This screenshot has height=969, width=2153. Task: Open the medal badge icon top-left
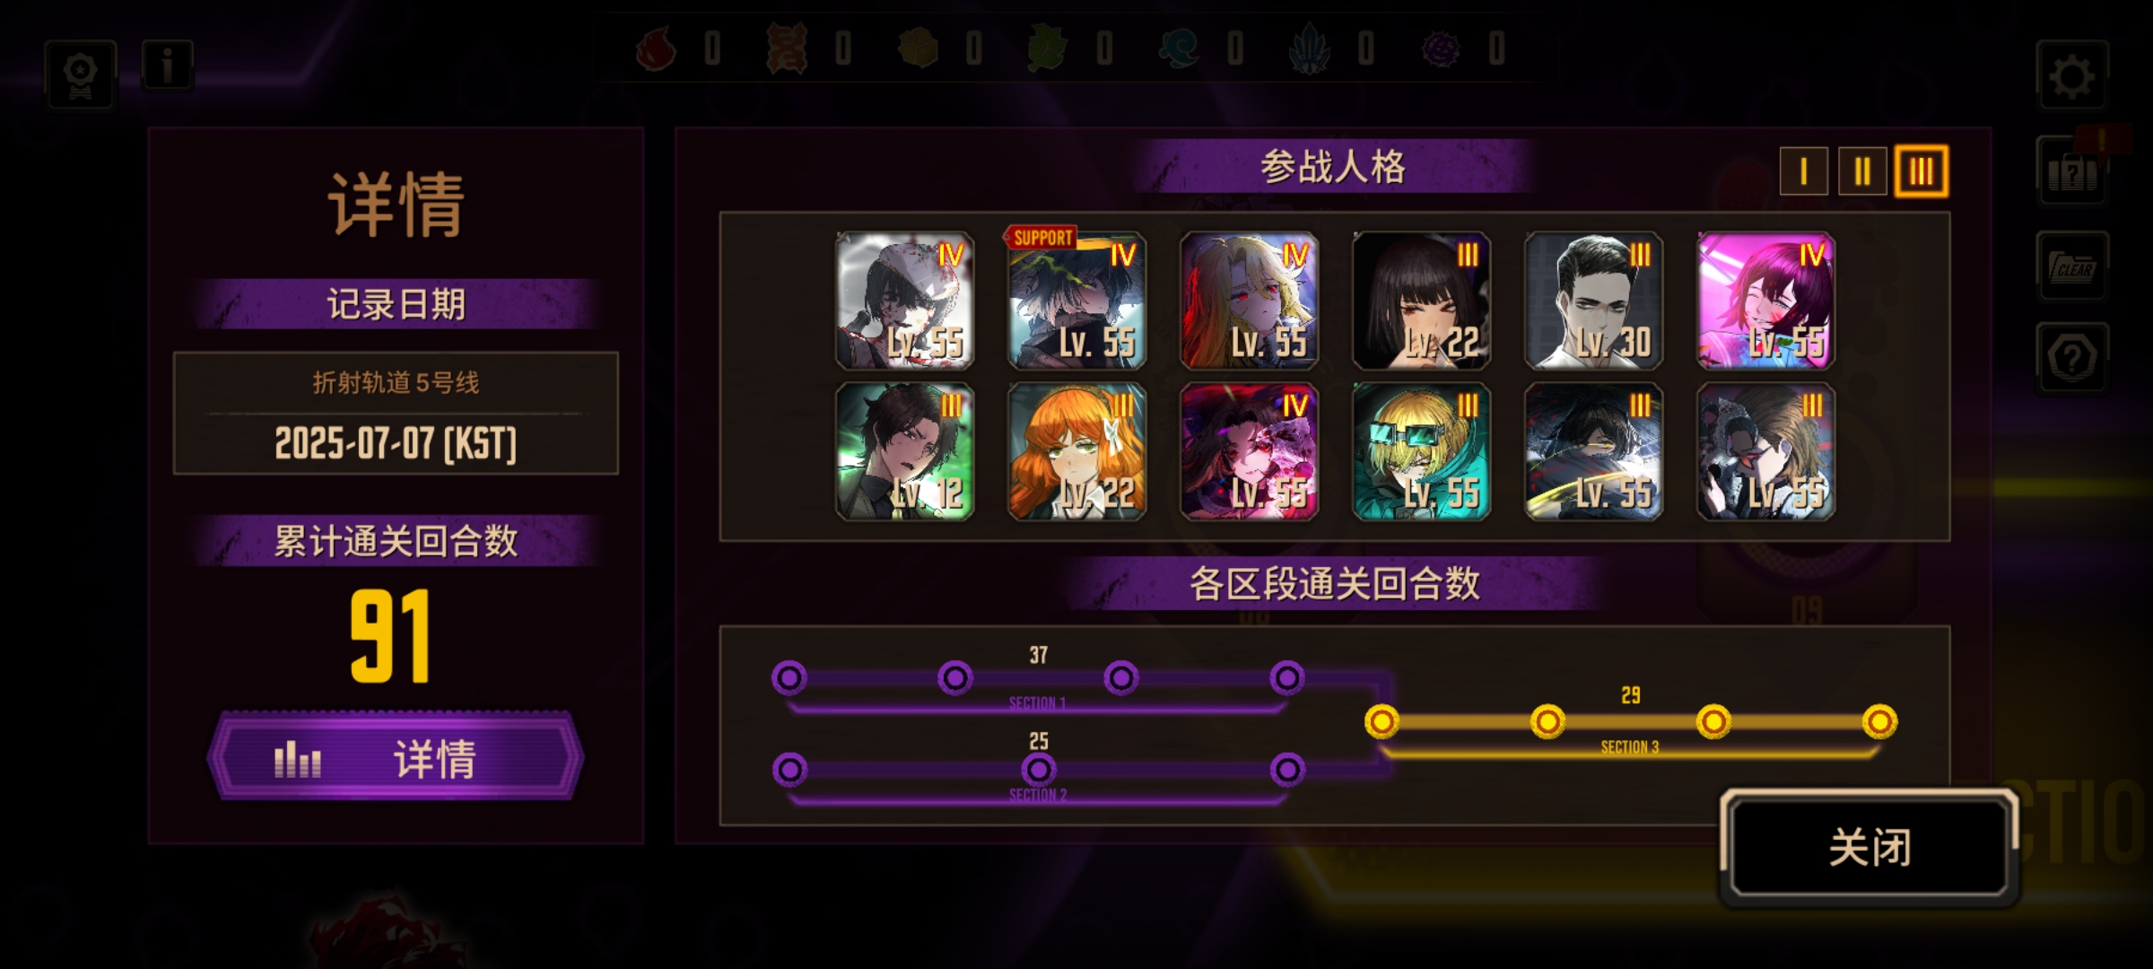point(81,74)
